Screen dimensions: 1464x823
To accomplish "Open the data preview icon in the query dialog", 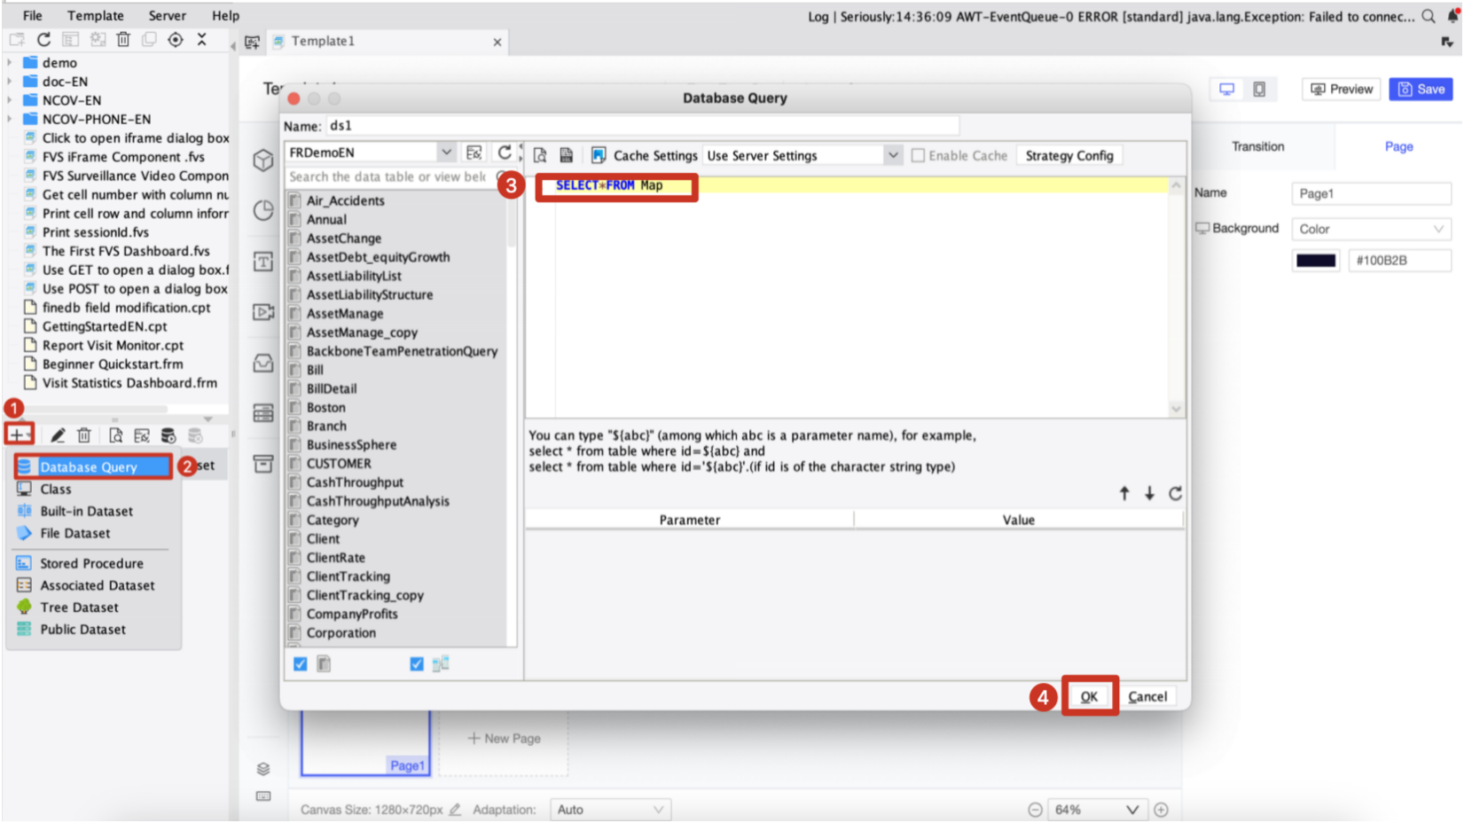I will pos(540,154).
